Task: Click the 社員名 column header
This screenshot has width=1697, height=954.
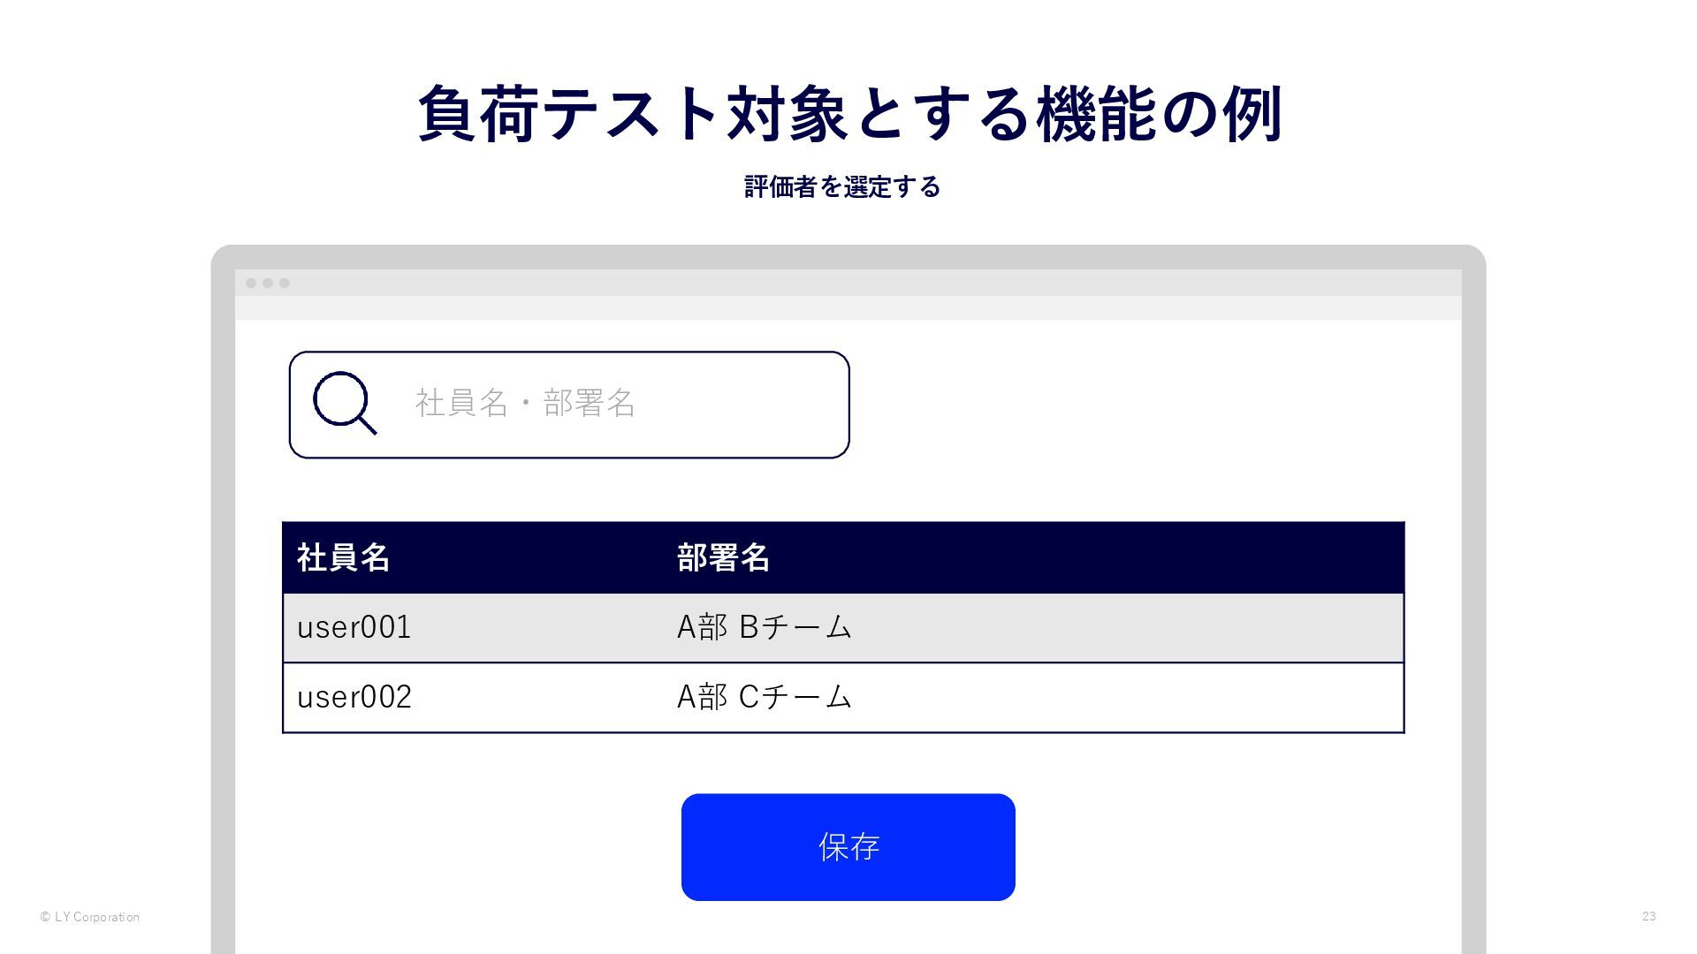Action: click(343, 557)
